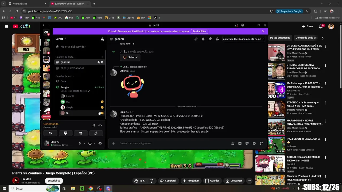
Task: Open Discord user settings gear
Action: [100, 143]
